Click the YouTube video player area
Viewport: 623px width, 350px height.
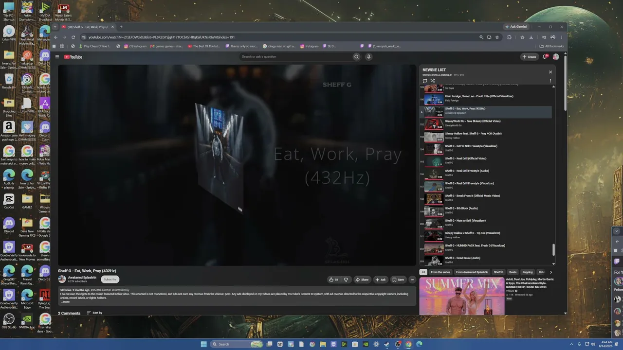237,165
